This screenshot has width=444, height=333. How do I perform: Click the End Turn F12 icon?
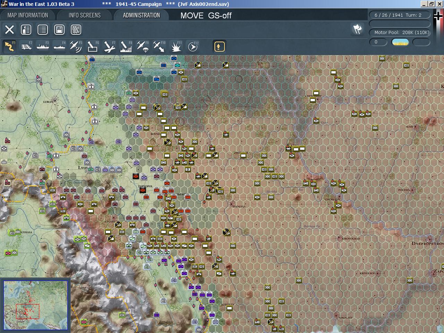coord(193,46)
